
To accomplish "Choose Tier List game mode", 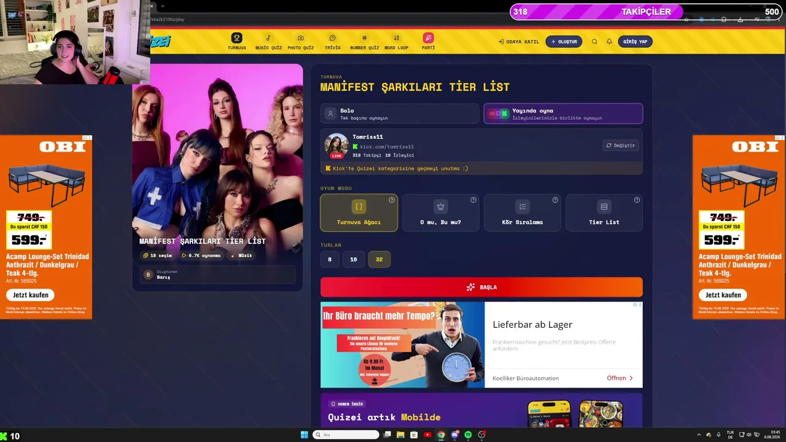I will pyautogui.click(x=604, y=213).
